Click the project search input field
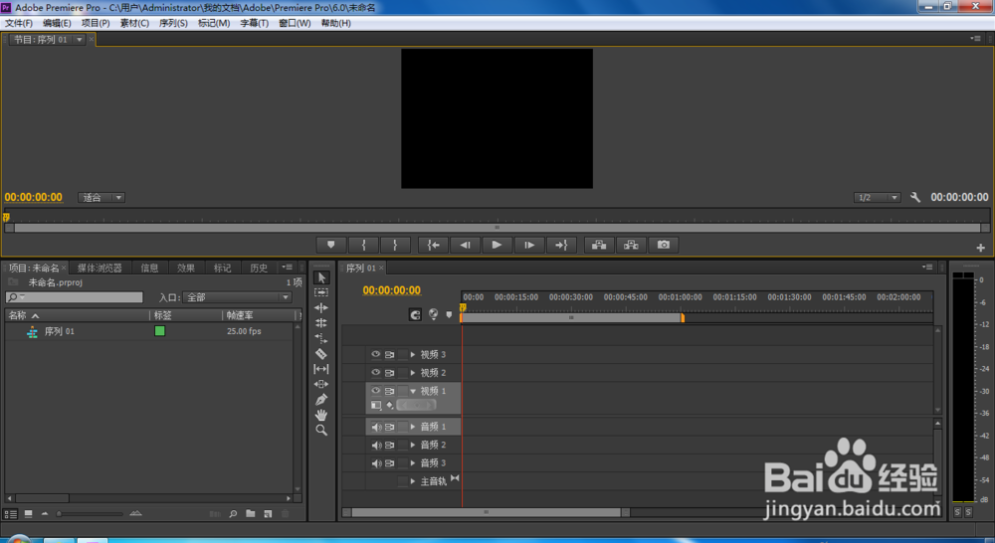The image size is (995, 543). tap(75, 297)
